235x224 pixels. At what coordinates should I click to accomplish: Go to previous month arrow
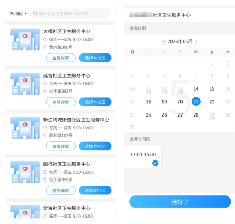coord(164,41)
